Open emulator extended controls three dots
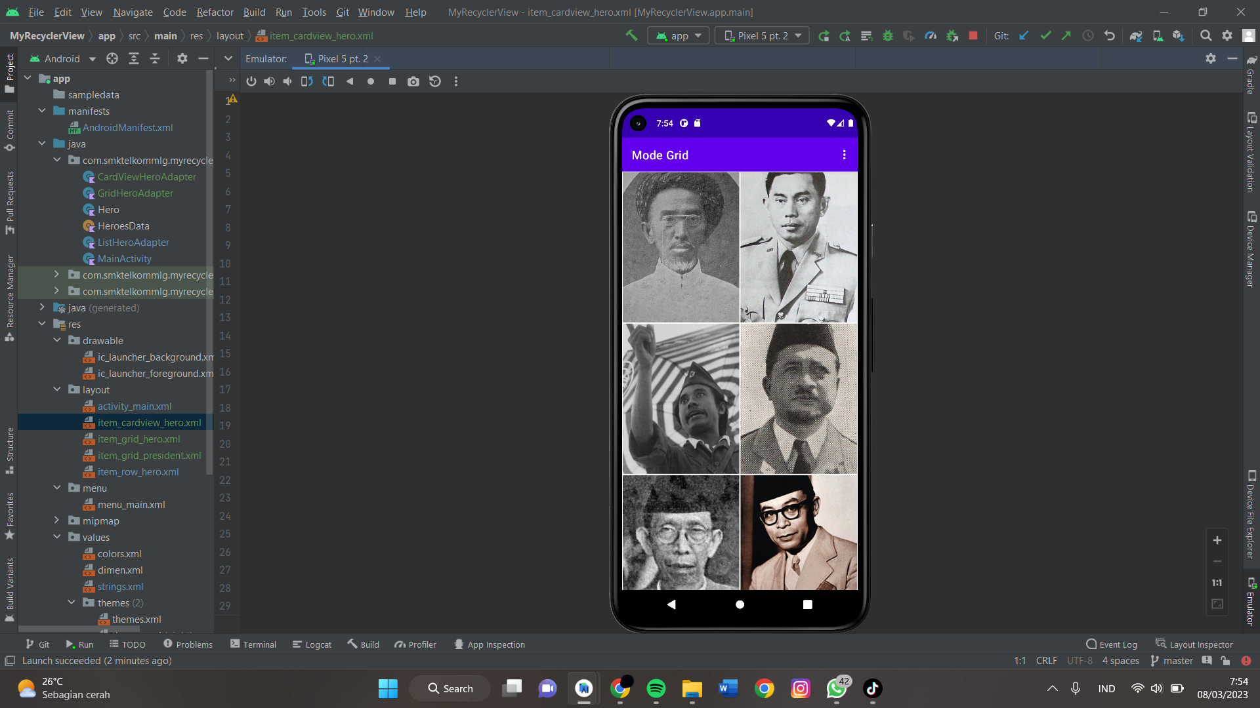Viewport: 1260px width, 708px height. 456,81
